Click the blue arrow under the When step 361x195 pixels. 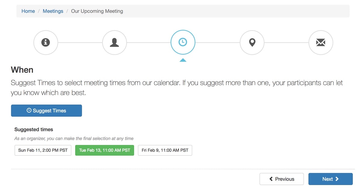tap(183, 60)
